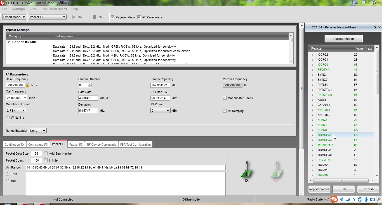Enable the Manchester Enable checkbox

pos(225,98)
